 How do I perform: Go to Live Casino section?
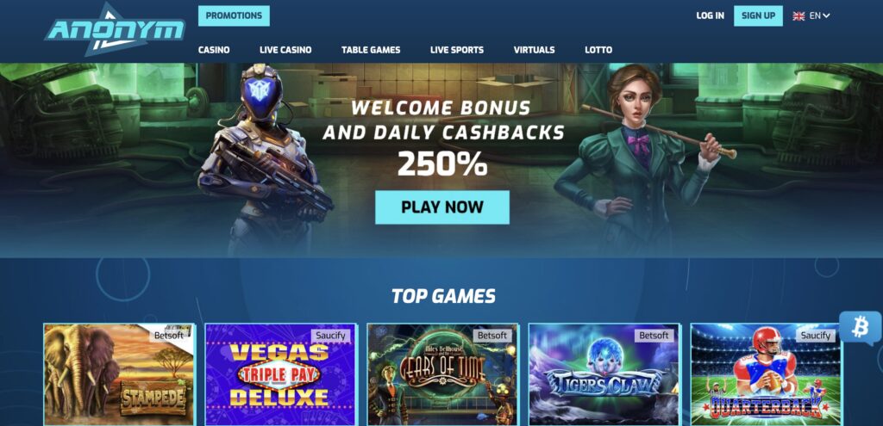pos(285,50)
